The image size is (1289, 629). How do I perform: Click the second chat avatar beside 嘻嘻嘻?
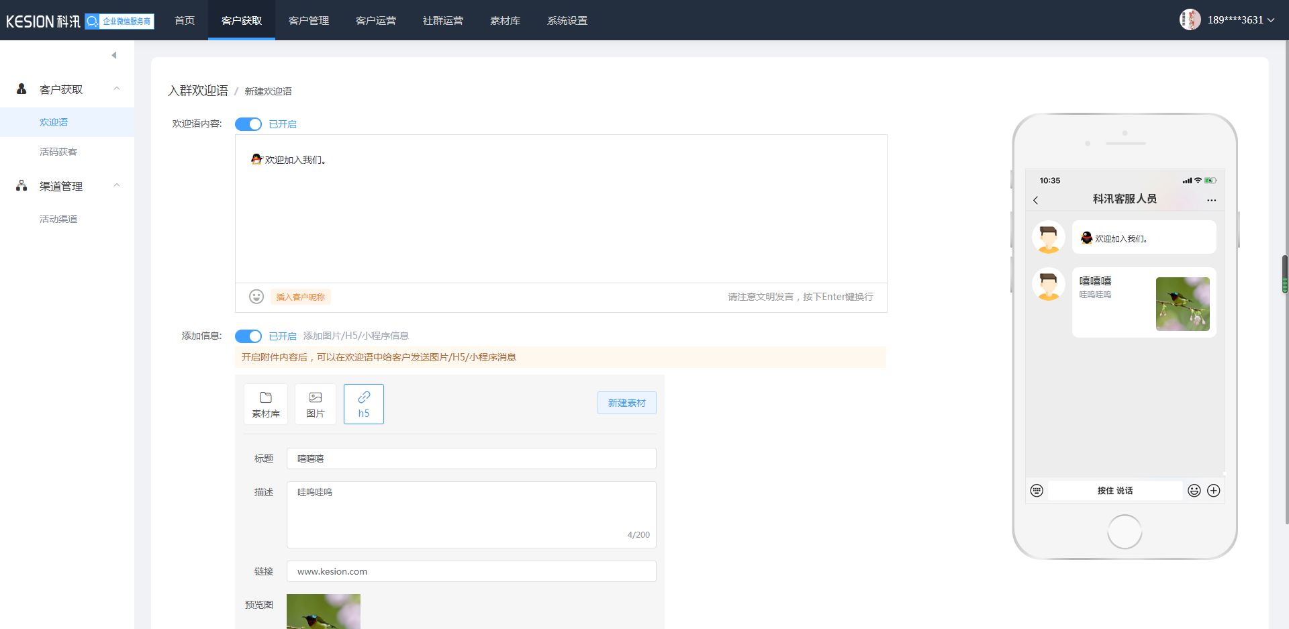tap(1049, 284)
